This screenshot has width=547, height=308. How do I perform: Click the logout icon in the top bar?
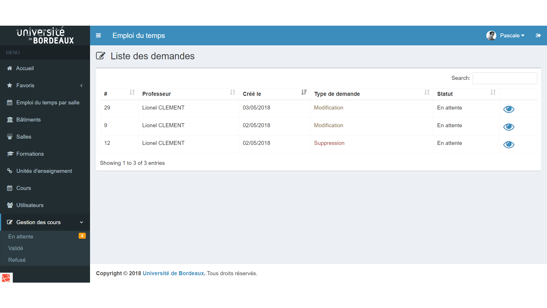pyautogui.click(x=538, y=35)
